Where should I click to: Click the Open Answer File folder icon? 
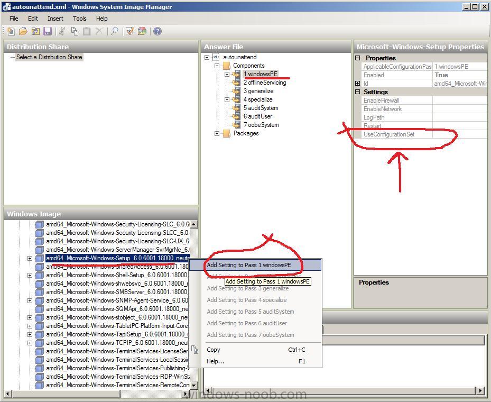coord(23,31)
